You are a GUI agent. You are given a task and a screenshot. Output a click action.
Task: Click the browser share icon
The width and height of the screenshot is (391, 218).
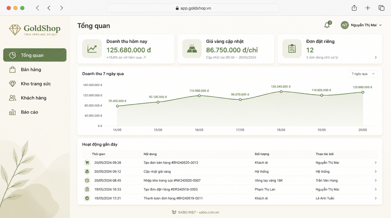354,8
